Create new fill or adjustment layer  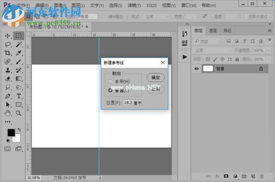pos(235,176)
